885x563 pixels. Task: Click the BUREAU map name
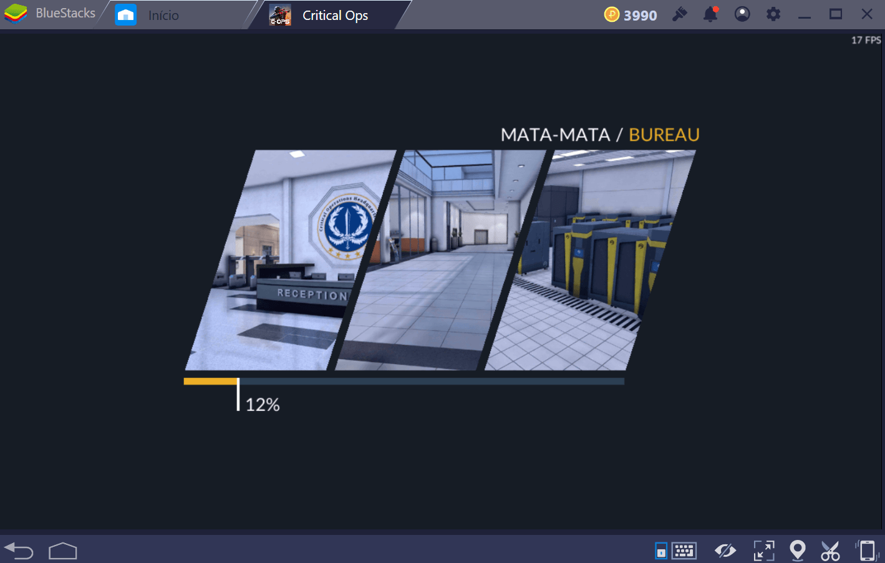point(664,135)
